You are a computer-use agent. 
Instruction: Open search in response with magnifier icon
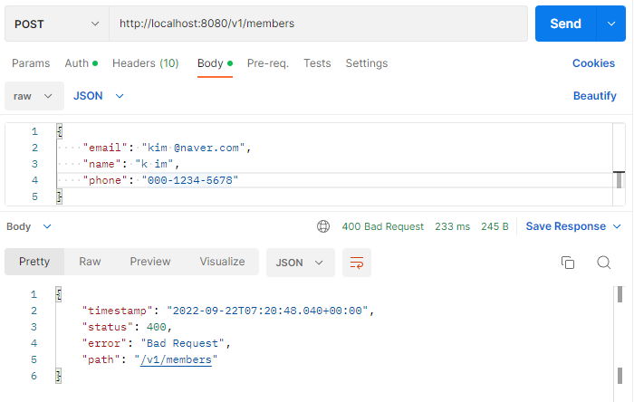(604, 263)
